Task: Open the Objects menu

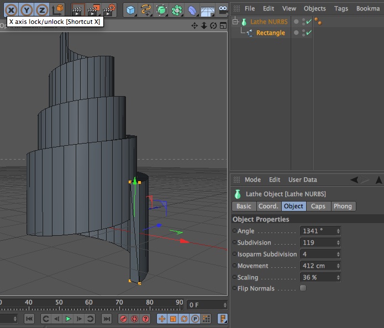Action: click(315, 9)
